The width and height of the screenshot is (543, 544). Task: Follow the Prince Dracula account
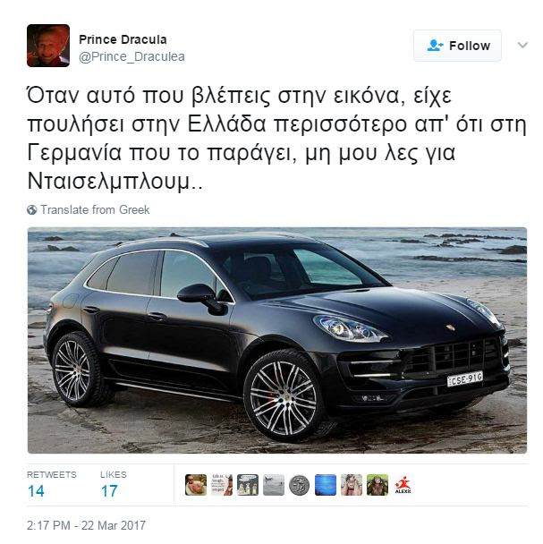coord(457,46)
